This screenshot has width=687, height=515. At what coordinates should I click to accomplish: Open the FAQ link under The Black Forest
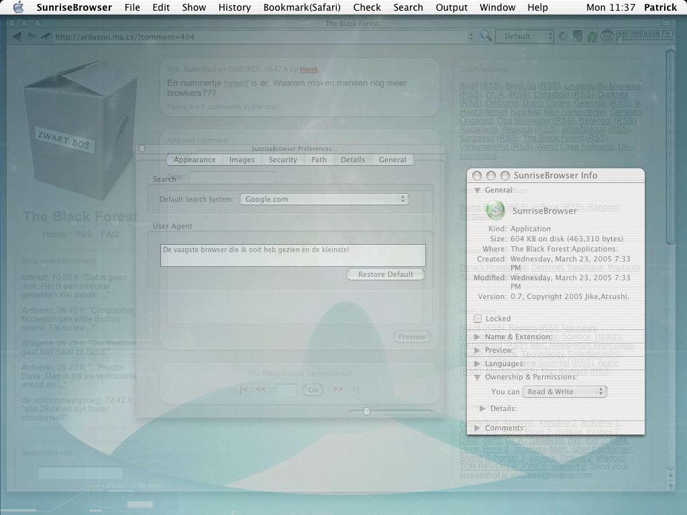pos(109,234)
